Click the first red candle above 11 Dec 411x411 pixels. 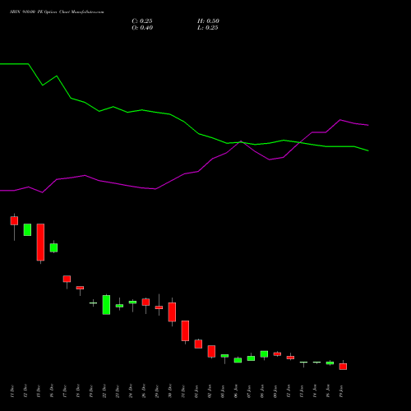14,221
